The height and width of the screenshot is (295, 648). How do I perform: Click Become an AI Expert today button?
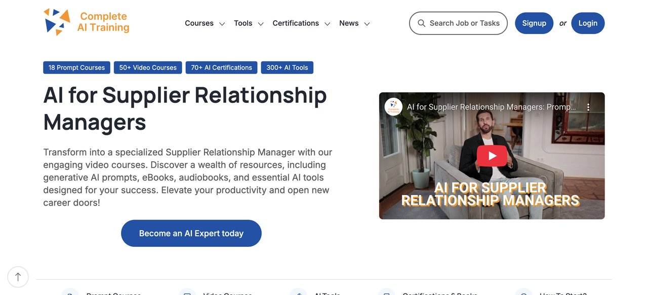click(191, 233)
